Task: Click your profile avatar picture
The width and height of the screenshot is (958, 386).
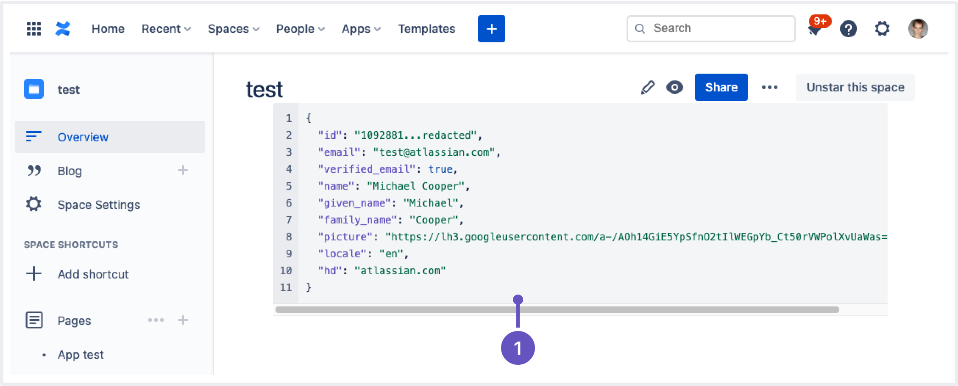Action: click(918, 28)
